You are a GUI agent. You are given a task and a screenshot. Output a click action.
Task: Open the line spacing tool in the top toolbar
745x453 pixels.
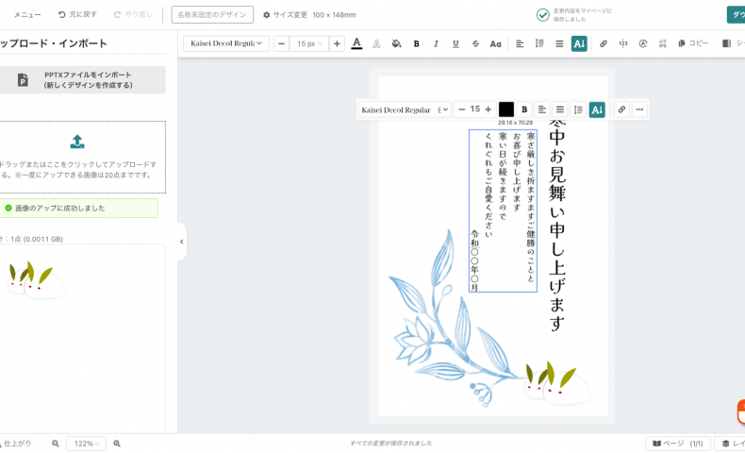click(x=539, y=43)
